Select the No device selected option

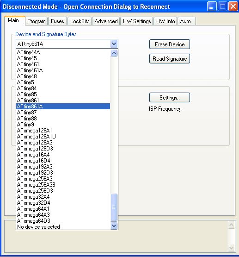pos(63,227)
